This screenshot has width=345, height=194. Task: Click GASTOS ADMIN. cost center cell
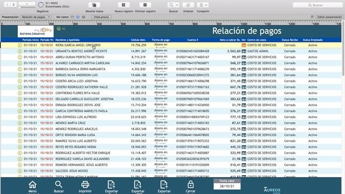(258, 51)
